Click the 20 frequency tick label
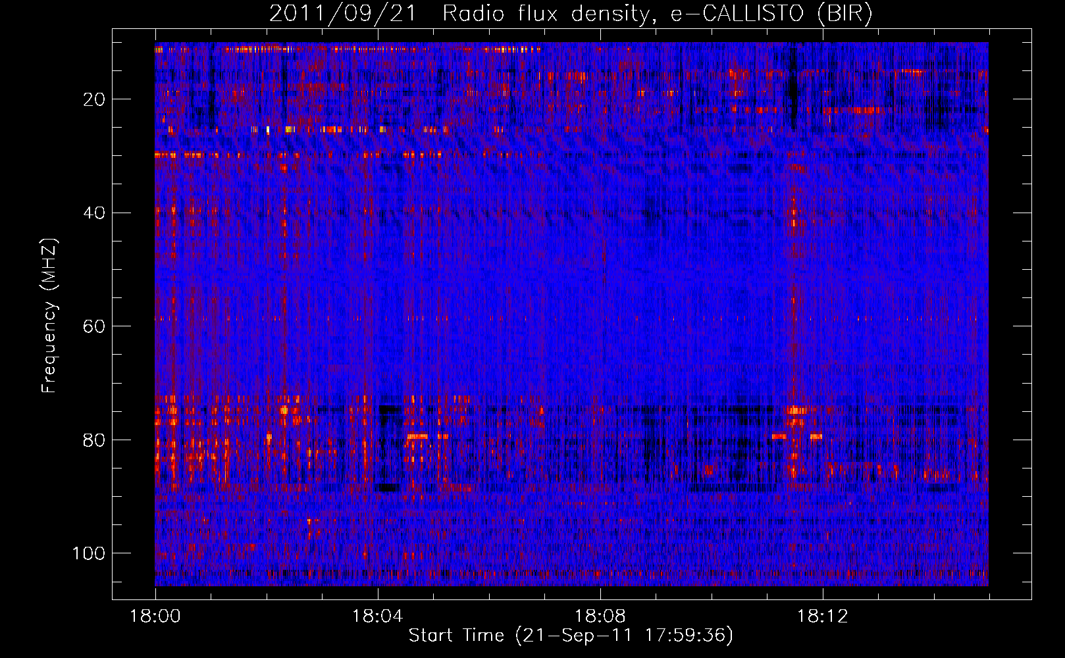Viewport: 1065px width, 658px height. 95,99
